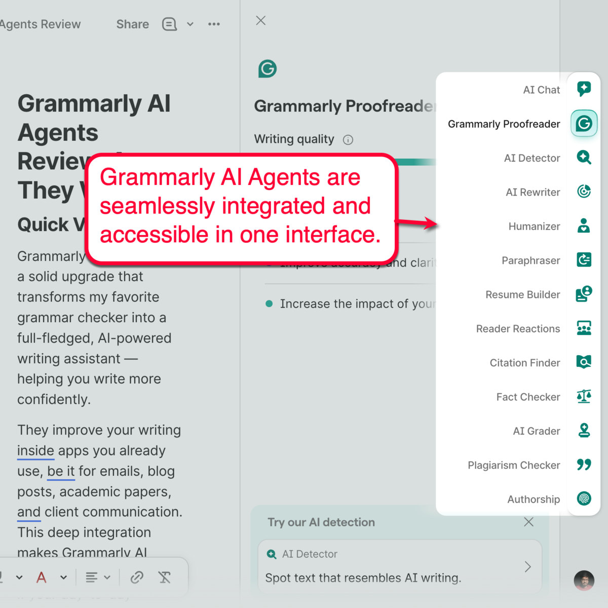Choose the AI Rewriter menu label
The width and height of the screenshot is (608, 608).
(533, 192)
